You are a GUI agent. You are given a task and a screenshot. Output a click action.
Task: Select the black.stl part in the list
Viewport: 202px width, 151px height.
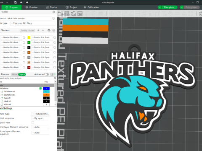7,101
